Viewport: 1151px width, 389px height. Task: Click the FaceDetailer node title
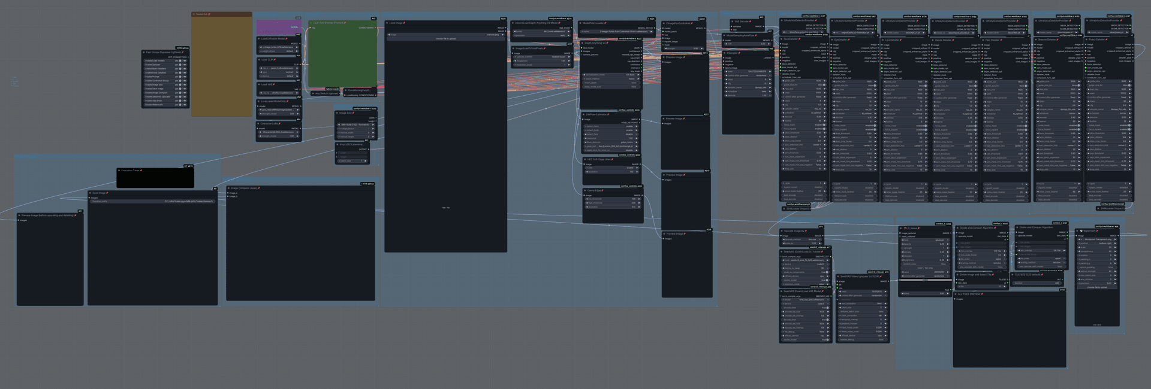pos(791,39)
